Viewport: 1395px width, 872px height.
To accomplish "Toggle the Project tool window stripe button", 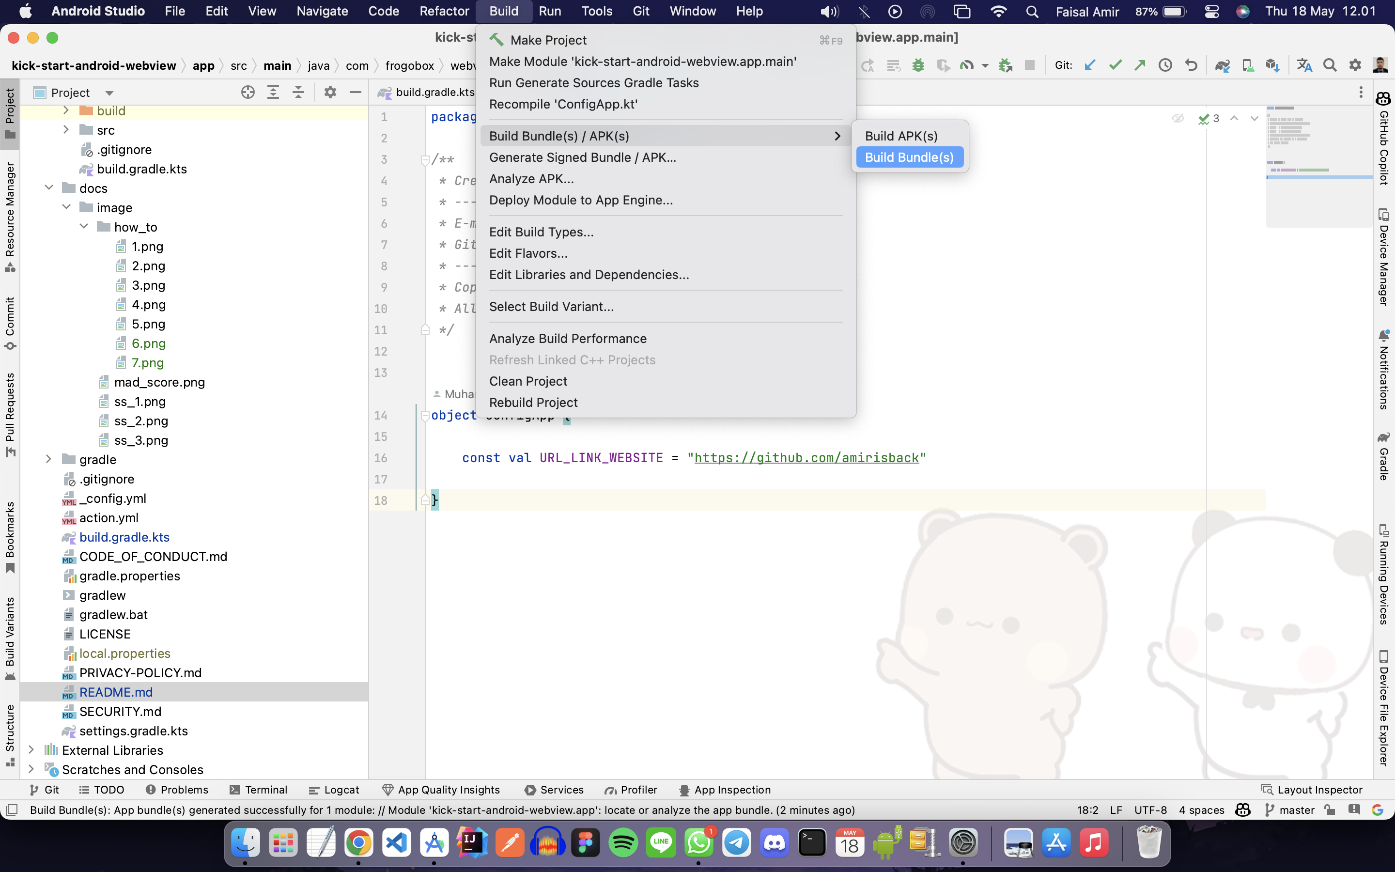I will coord(10,112).
